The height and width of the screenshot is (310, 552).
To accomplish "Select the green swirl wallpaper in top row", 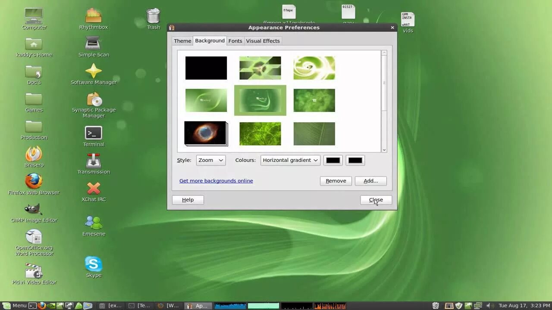I will pos(314,68).
